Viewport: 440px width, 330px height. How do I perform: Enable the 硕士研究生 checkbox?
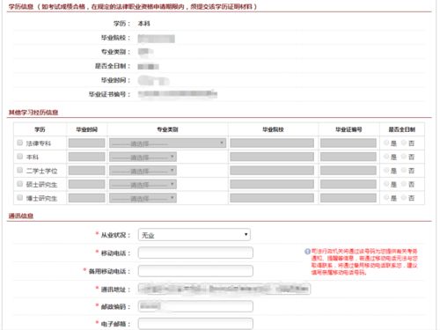click(20, 184)
